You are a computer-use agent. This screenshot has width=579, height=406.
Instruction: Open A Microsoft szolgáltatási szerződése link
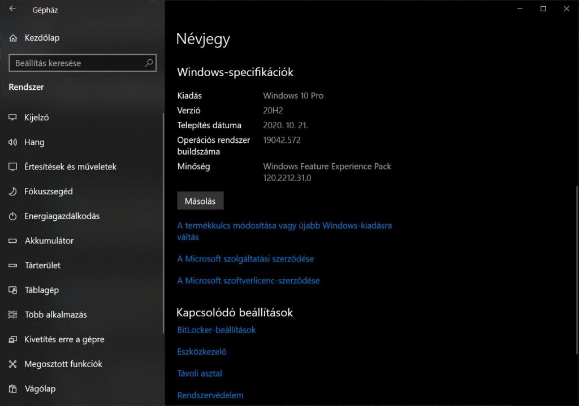point(245,259)
